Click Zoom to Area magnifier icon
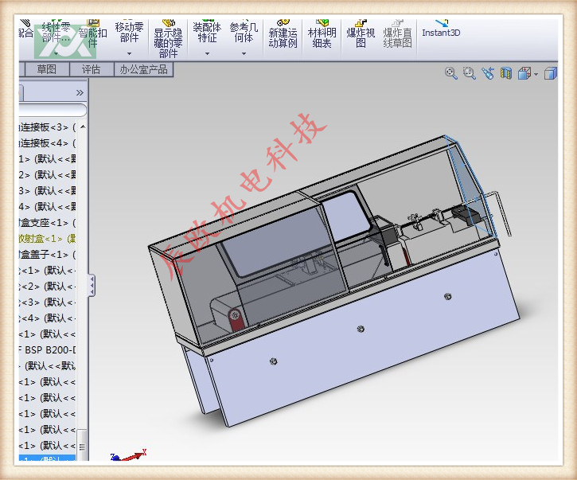 click(470, 74)
